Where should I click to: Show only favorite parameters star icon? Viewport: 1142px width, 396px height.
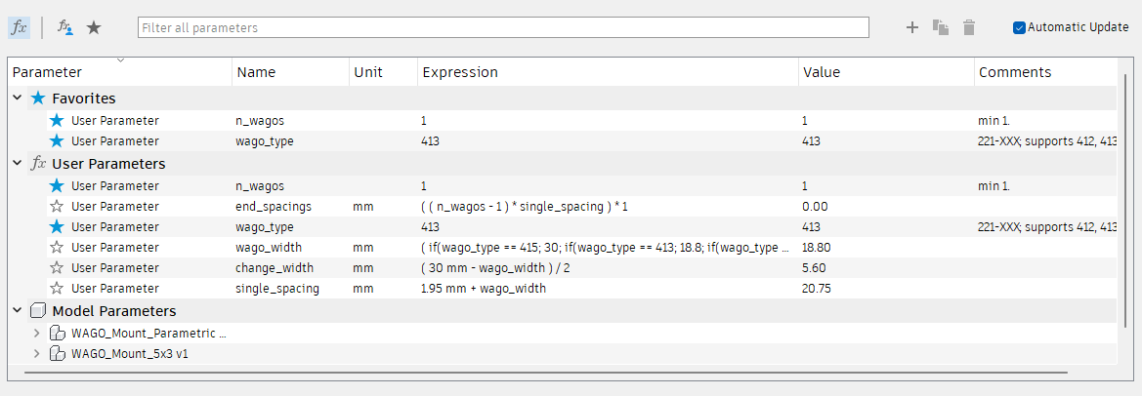point(94,27)
